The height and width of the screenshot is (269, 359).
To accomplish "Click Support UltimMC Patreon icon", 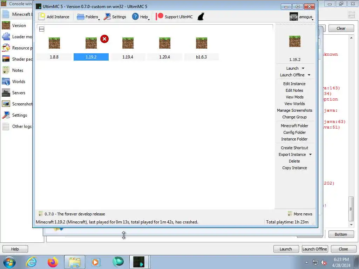I will (160, 16).
